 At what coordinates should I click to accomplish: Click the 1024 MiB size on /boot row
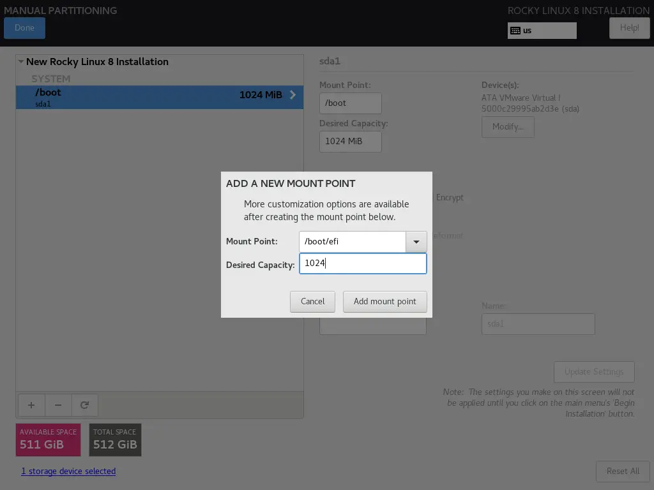pyautogui.click(x=261, y=95)
